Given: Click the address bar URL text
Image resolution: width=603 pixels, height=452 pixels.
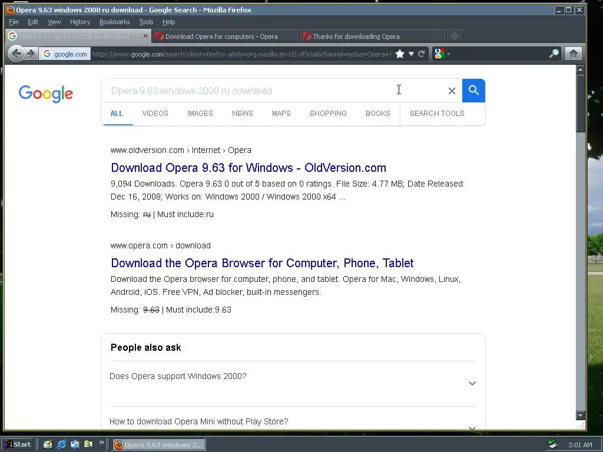Looking at the screenshot, I should click(x=241, y=54).
